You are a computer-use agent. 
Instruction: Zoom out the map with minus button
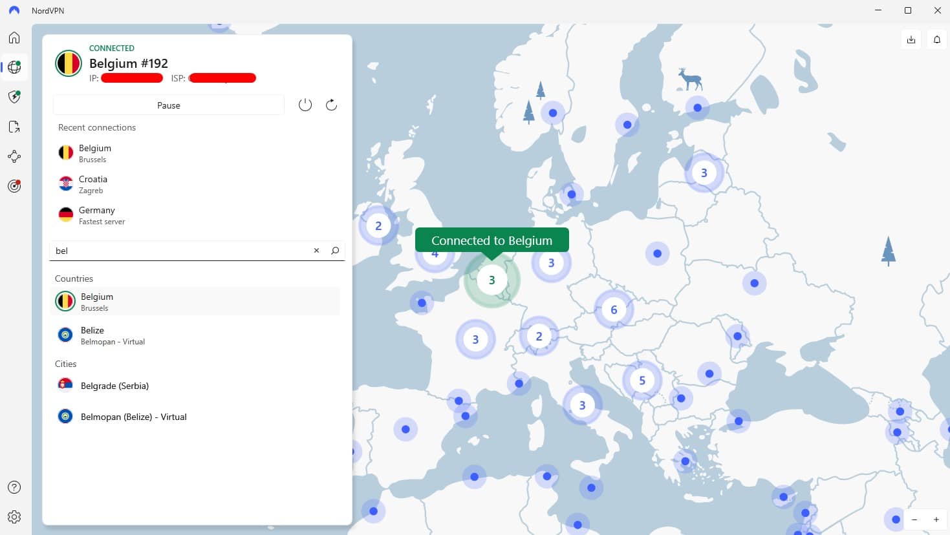coord(914,519)
